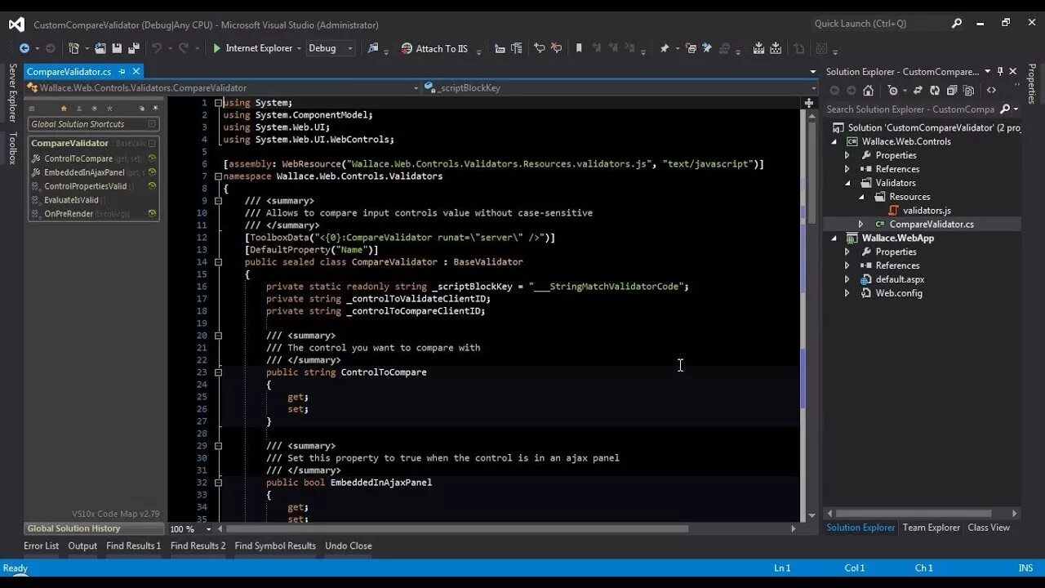The height and width of the screenshot is (588, 1045).
Task: Click Show All Files icon in Solution Explorer
Action: click(967, 91)
